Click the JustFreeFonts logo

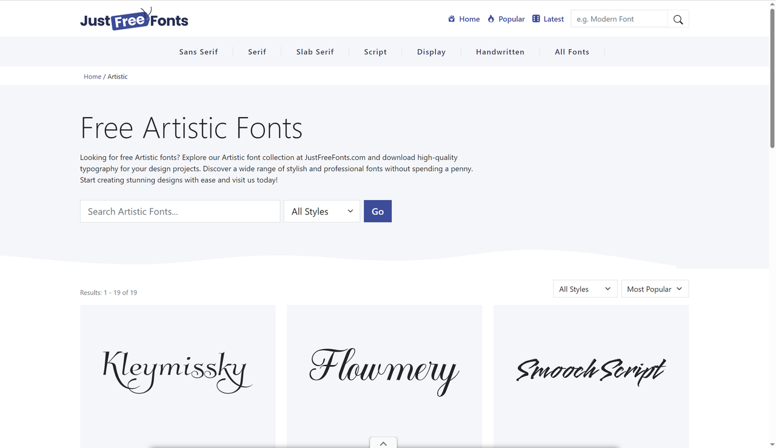(134, 19)
